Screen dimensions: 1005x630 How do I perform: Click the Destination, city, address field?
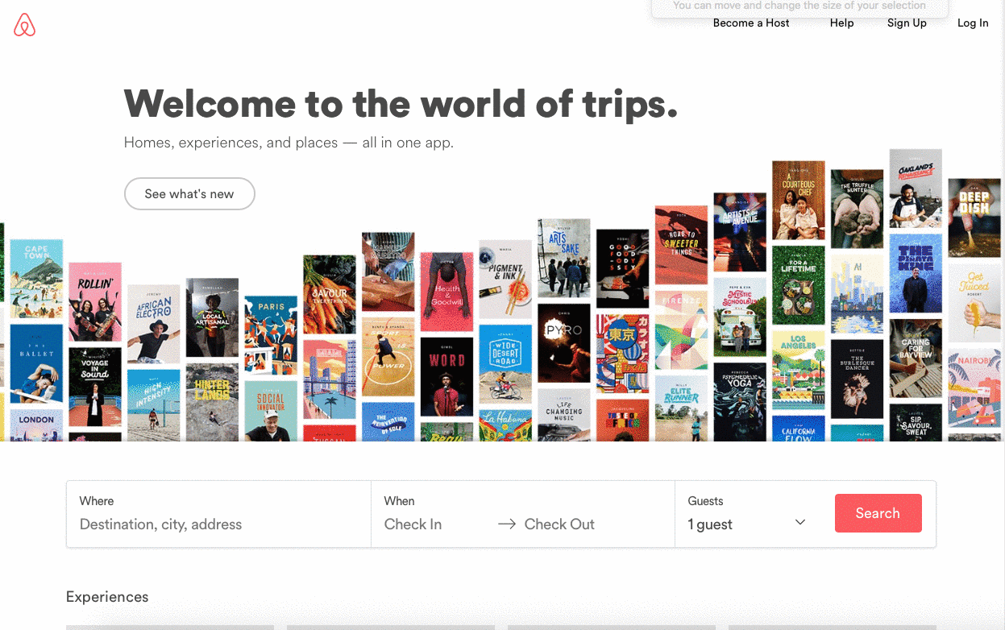(x=218, y=524)
